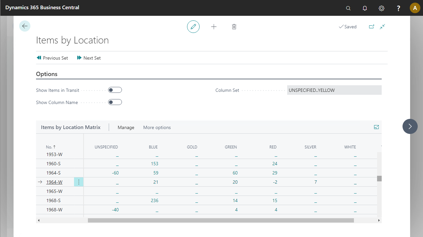Click RED value 29 for 1964-S
The image size is (423, 237).
coord(275,173)
